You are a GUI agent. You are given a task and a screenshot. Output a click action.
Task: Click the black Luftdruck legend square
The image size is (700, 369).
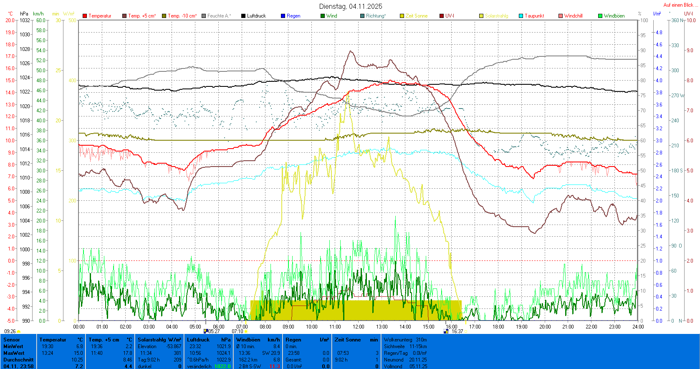point(243,16)
